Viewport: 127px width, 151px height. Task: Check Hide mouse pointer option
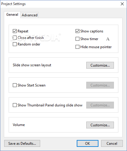coord(77,47)
